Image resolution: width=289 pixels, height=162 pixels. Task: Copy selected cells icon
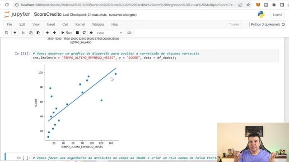click(31, 33)
